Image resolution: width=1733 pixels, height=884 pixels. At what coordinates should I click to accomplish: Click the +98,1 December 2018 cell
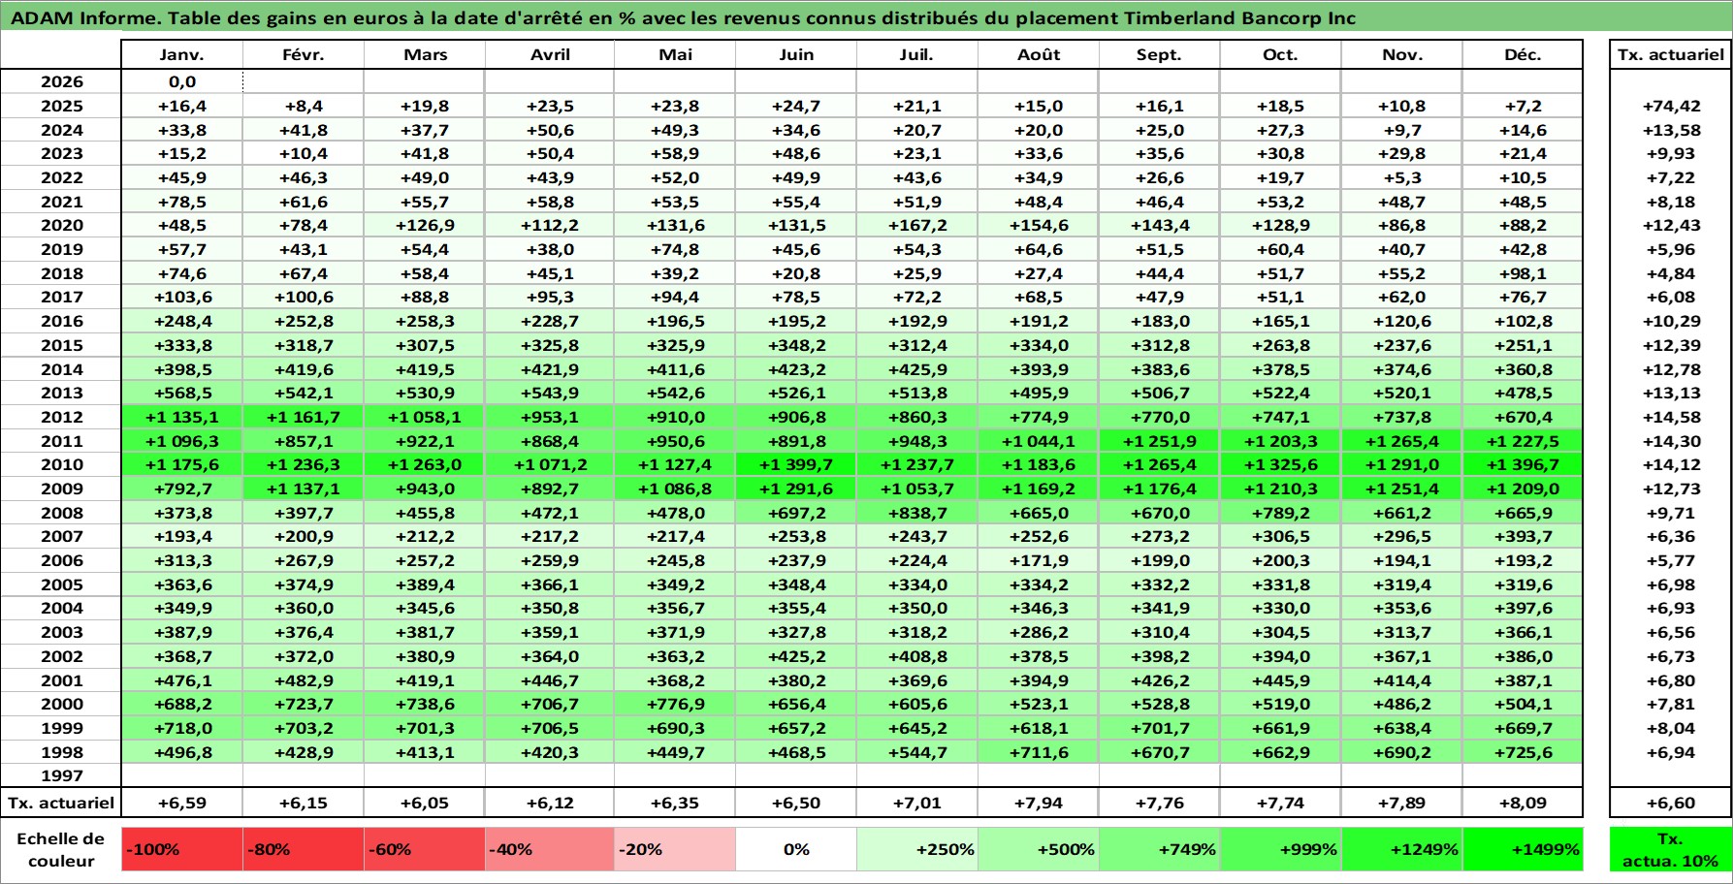(1523, 273)
